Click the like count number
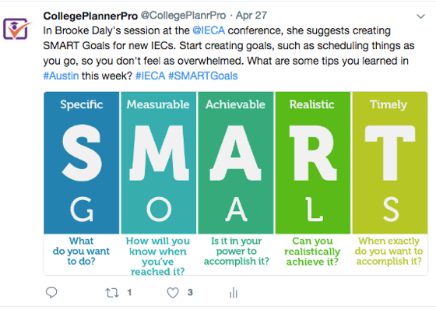This screenshot has height=310, width=436. (190, 292)
